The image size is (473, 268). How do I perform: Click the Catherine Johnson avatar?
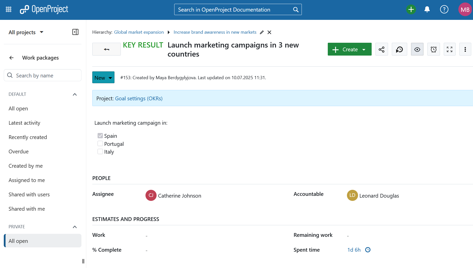[x=151, y=195]
